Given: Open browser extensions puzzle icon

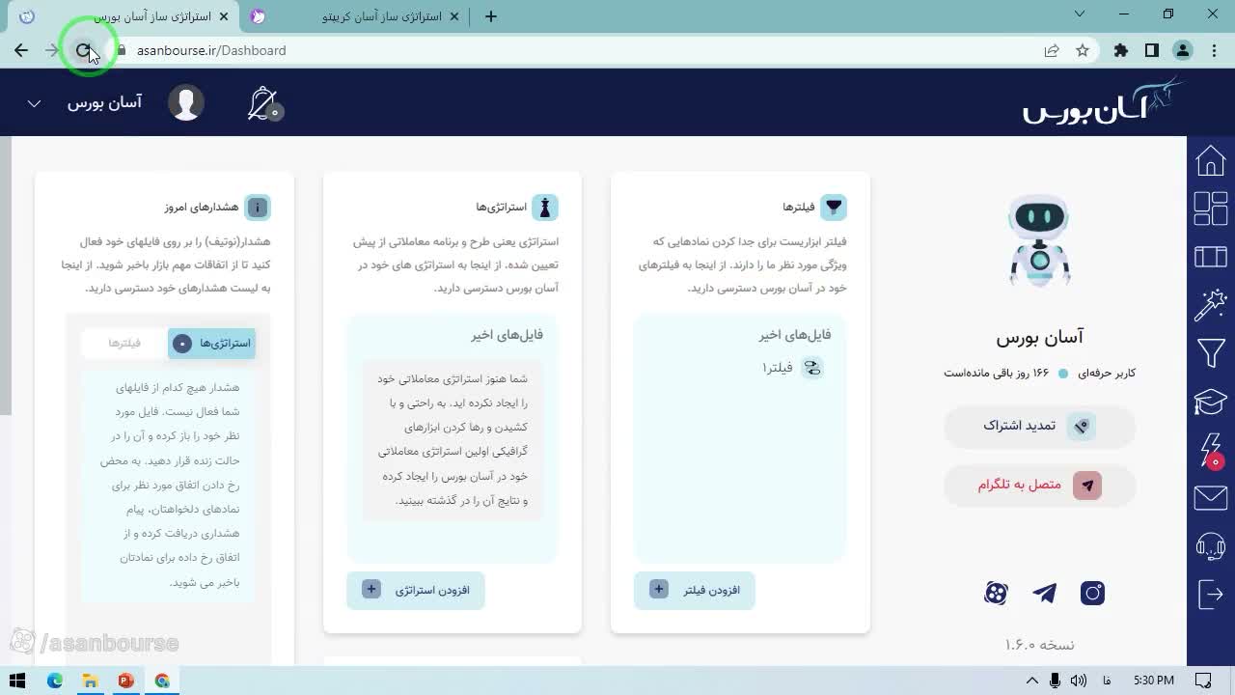Looking at the screenshot, I should pyautogui.click(x=1120, y=50).
